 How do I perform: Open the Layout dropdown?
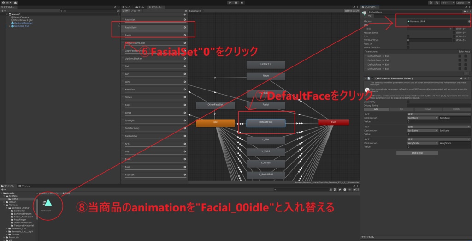click(463, 2)
